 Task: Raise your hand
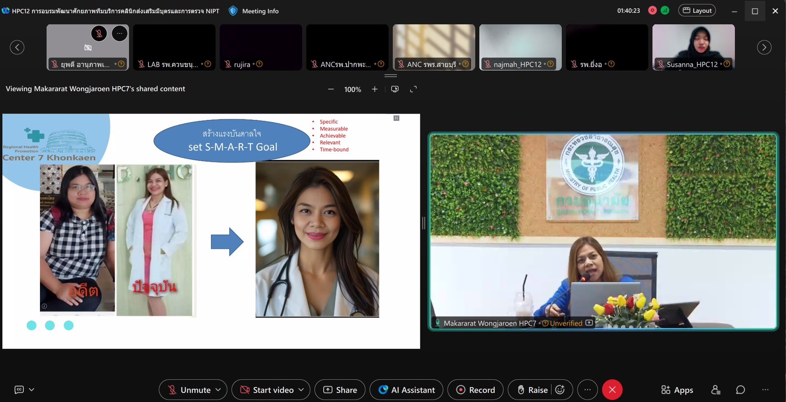[x=532, y=390]
